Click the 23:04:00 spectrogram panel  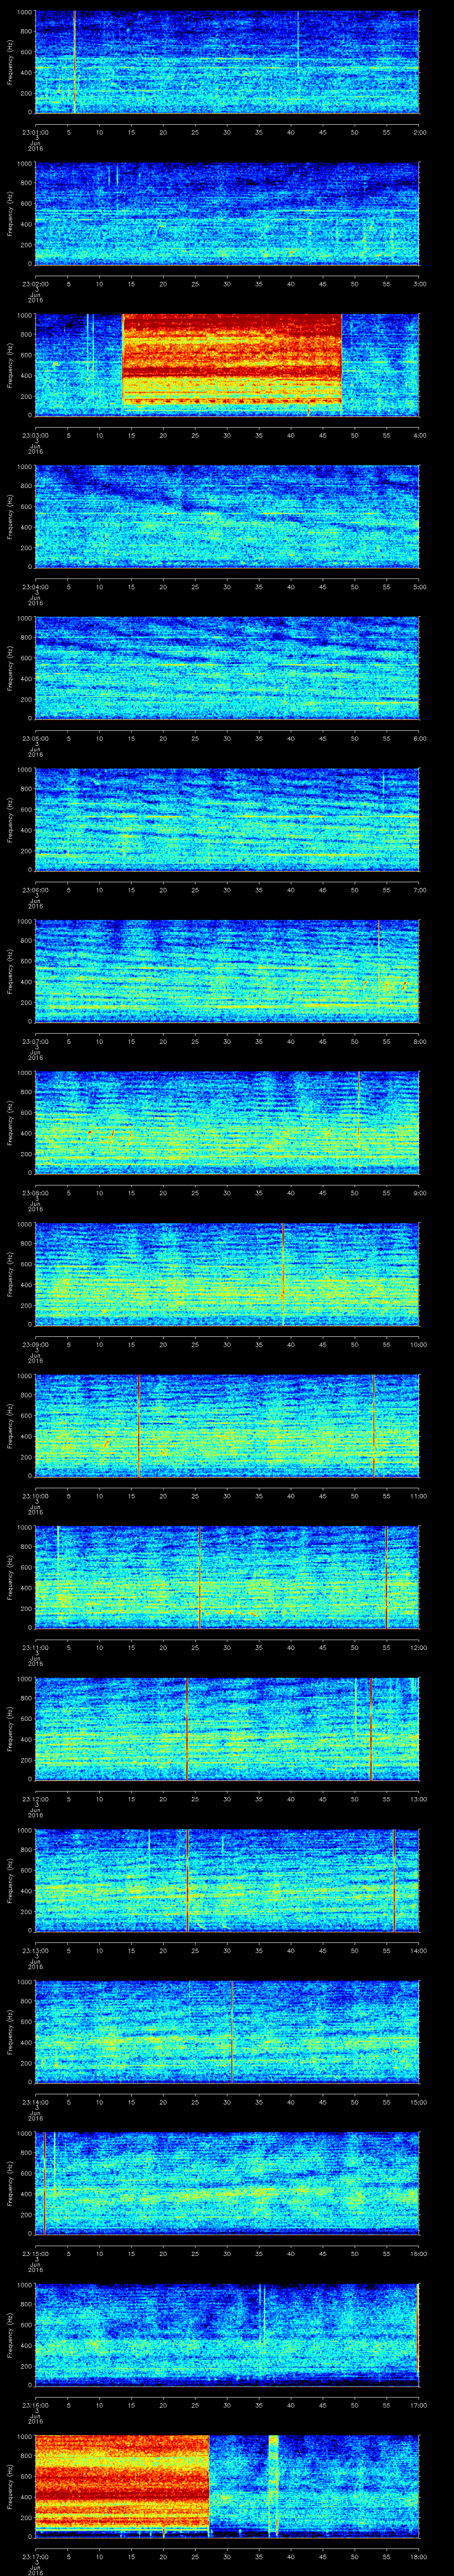[227, 516]
